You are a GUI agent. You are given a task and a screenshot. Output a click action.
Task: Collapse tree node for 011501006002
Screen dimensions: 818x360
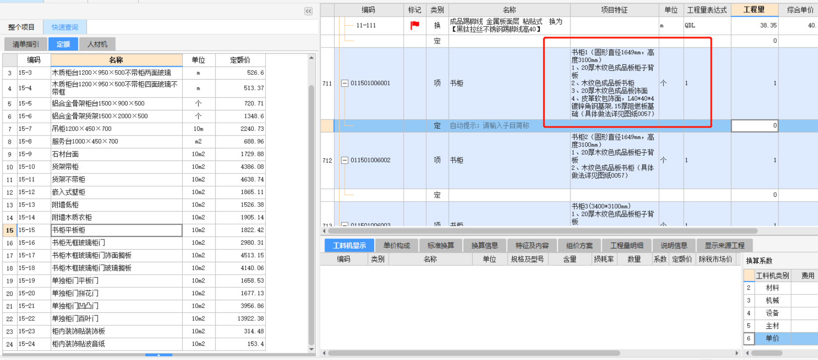[x=345, y=160]
